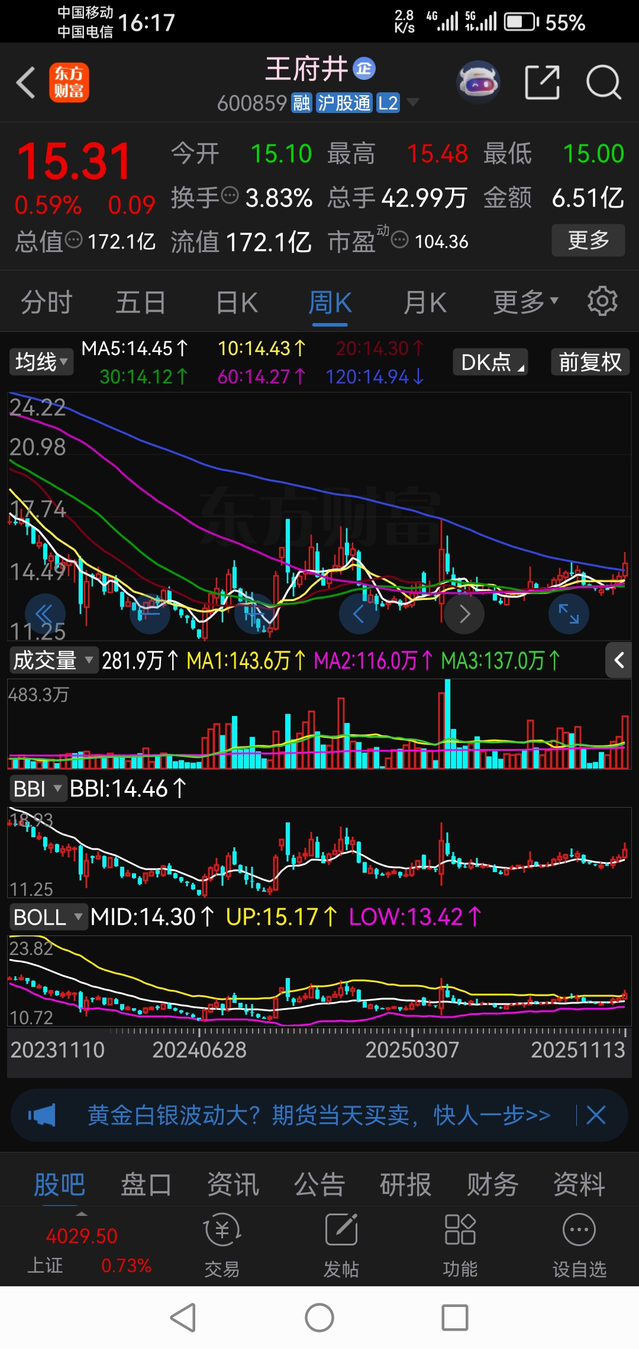The width and height of the screenshot is (639, 1349).
Task: Tap the L2 level badge
Action: point(388,103)
